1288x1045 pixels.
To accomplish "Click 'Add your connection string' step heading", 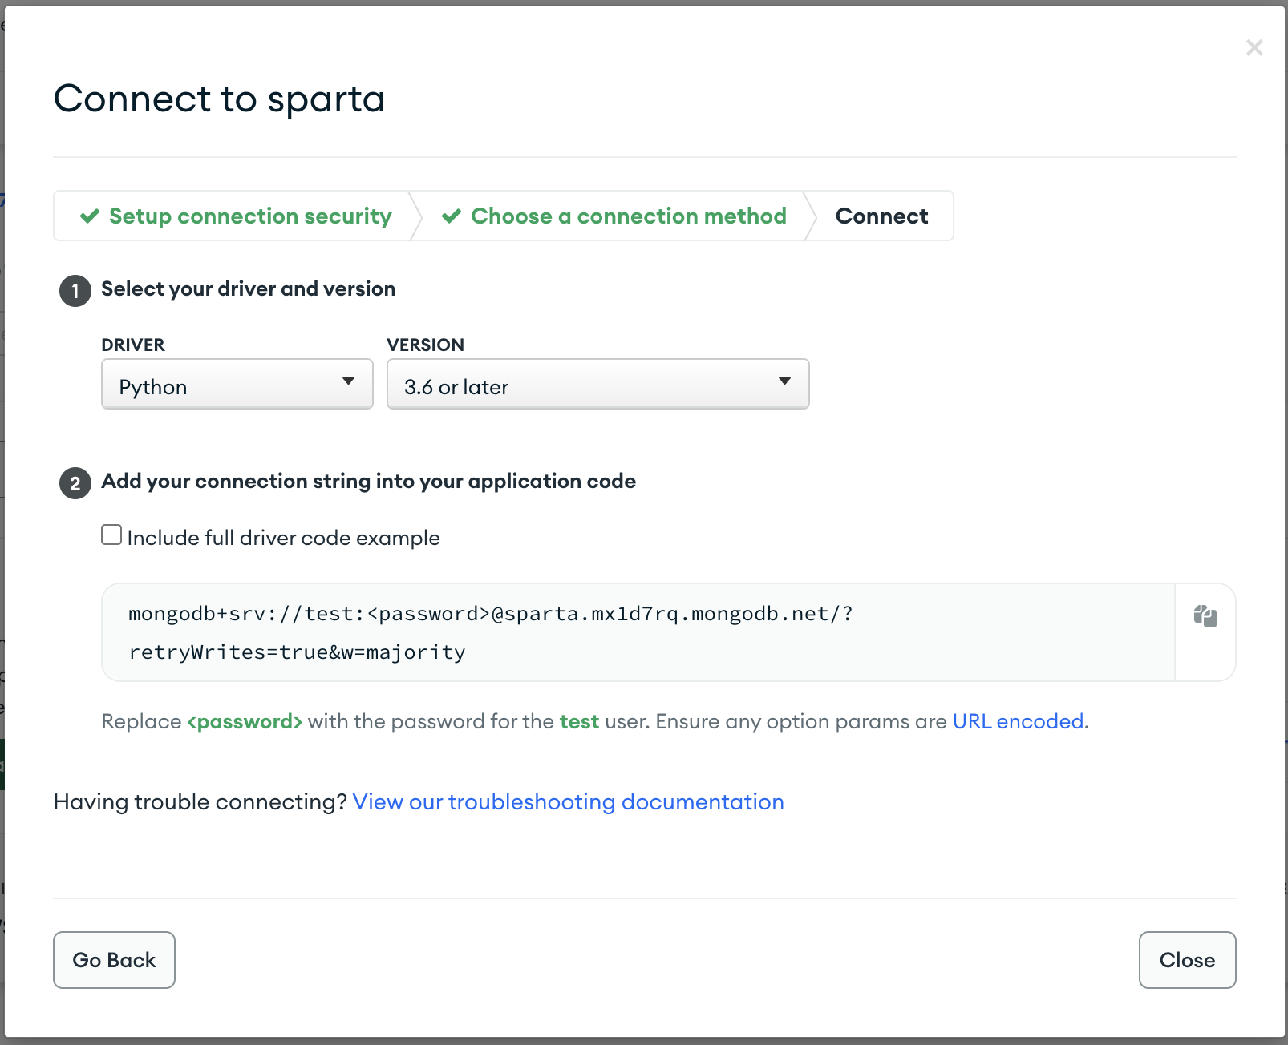I will coord(369,481).
